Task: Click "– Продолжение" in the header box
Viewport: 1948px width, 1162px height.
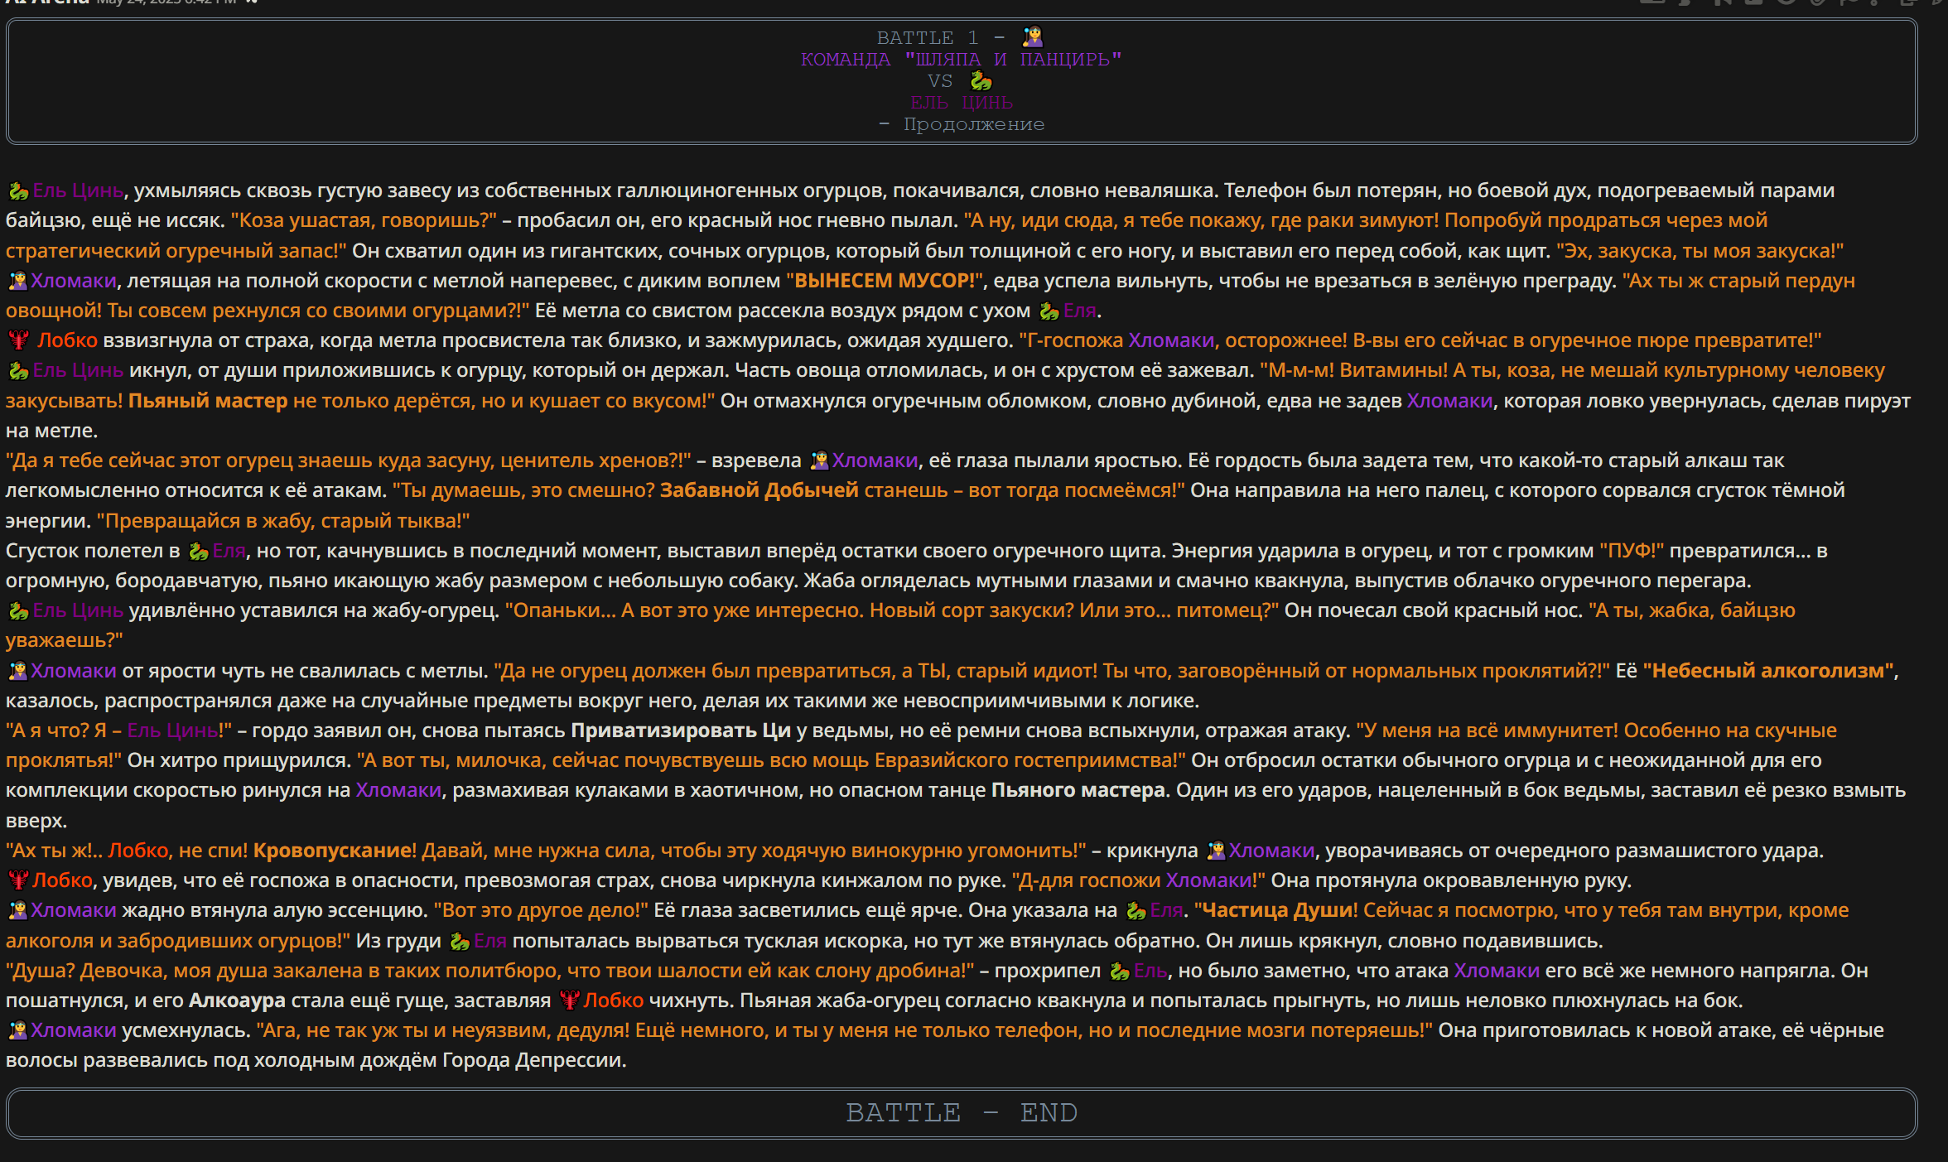Action: point(962,124)
